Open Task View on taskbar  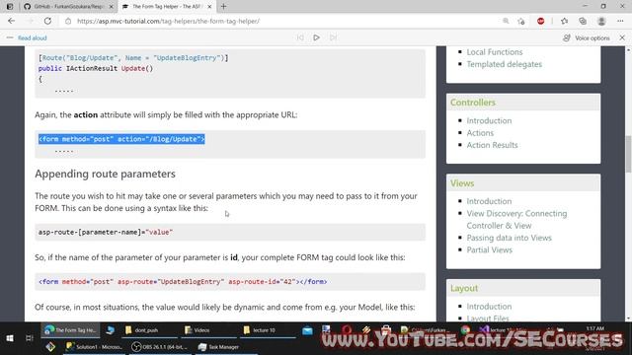click(x=29, y=338)
